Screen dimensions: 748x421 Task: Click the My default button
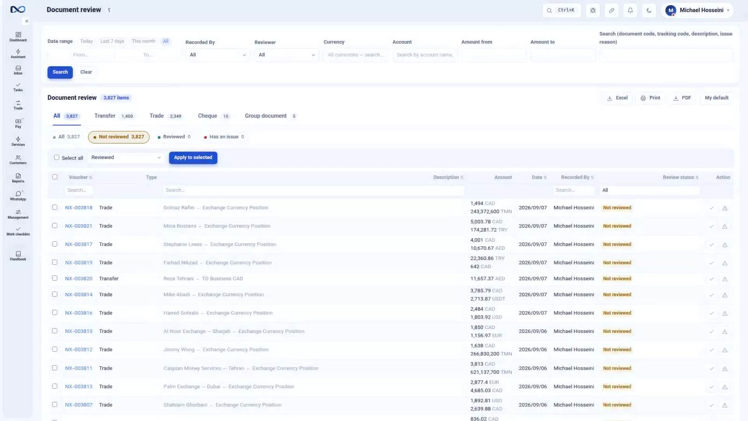point(716,98)
